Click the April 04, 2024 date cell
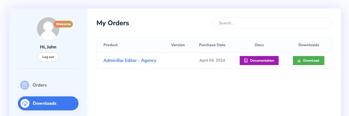The image size is (349, 116). pos(212,60)
